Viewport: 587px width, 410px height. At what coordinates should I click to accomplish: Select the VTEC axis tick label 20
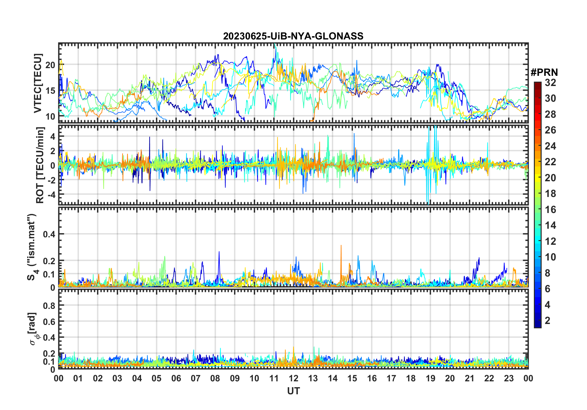pos(50,65)
